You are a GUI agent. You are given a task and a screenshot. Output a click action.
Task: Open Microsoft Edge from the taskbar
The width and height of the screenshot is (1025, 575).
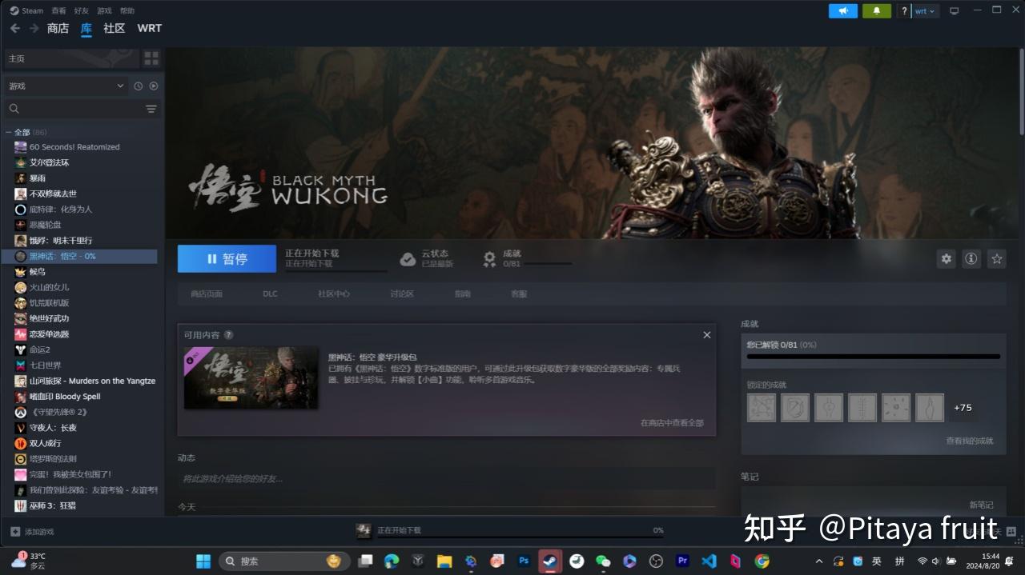[x=392, y=561]
